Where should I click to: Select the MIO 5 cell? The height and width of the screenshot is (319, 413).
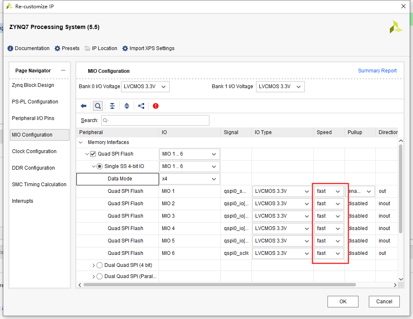[x=190, y=241]
